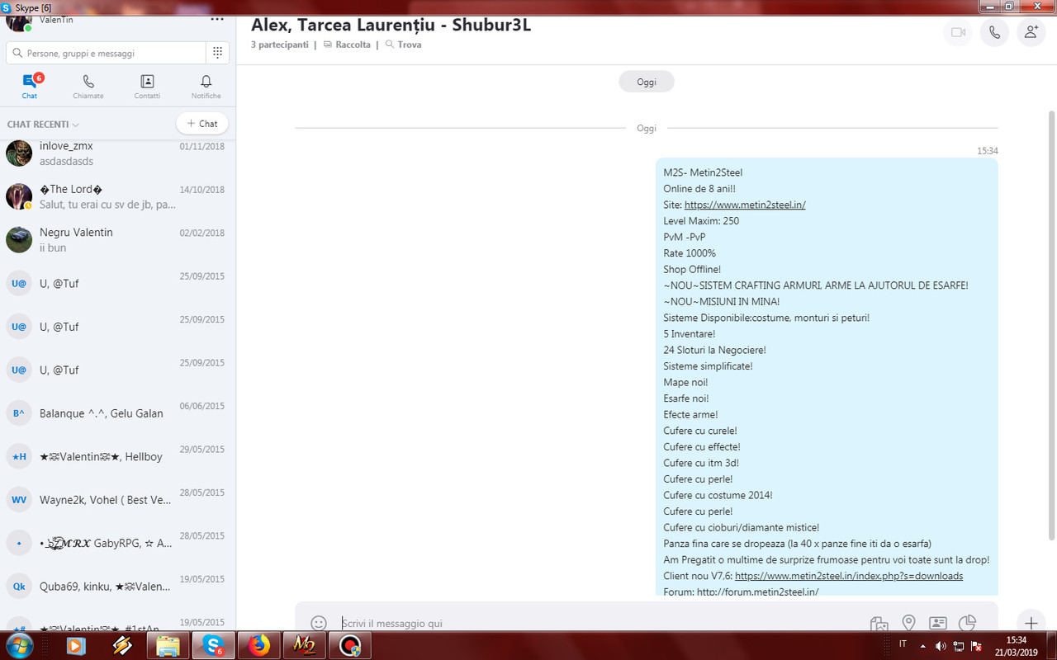The image size is (1057, 660).
Task: Click Trova to search in conversation
Action: [x=403, y=45]
